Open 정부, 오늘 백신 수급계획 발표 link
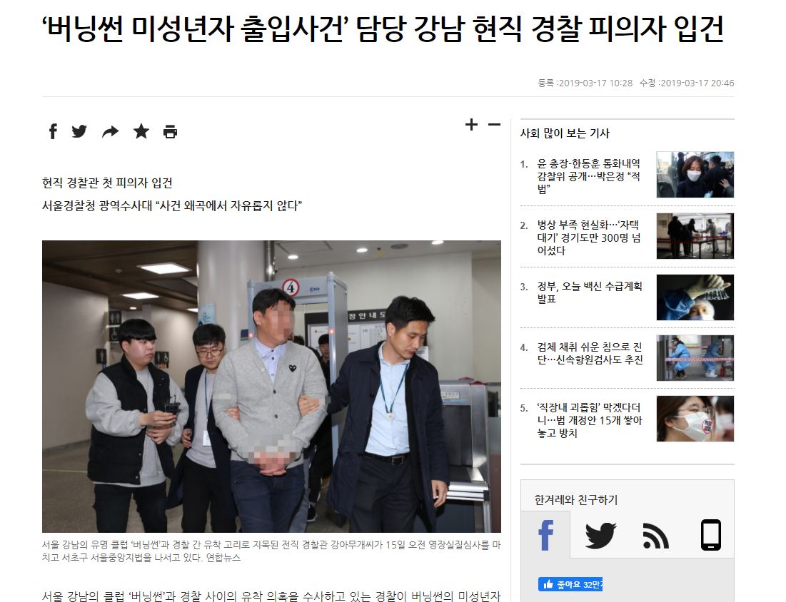This screenshot has height=602, width=786. tap(590, 292)
